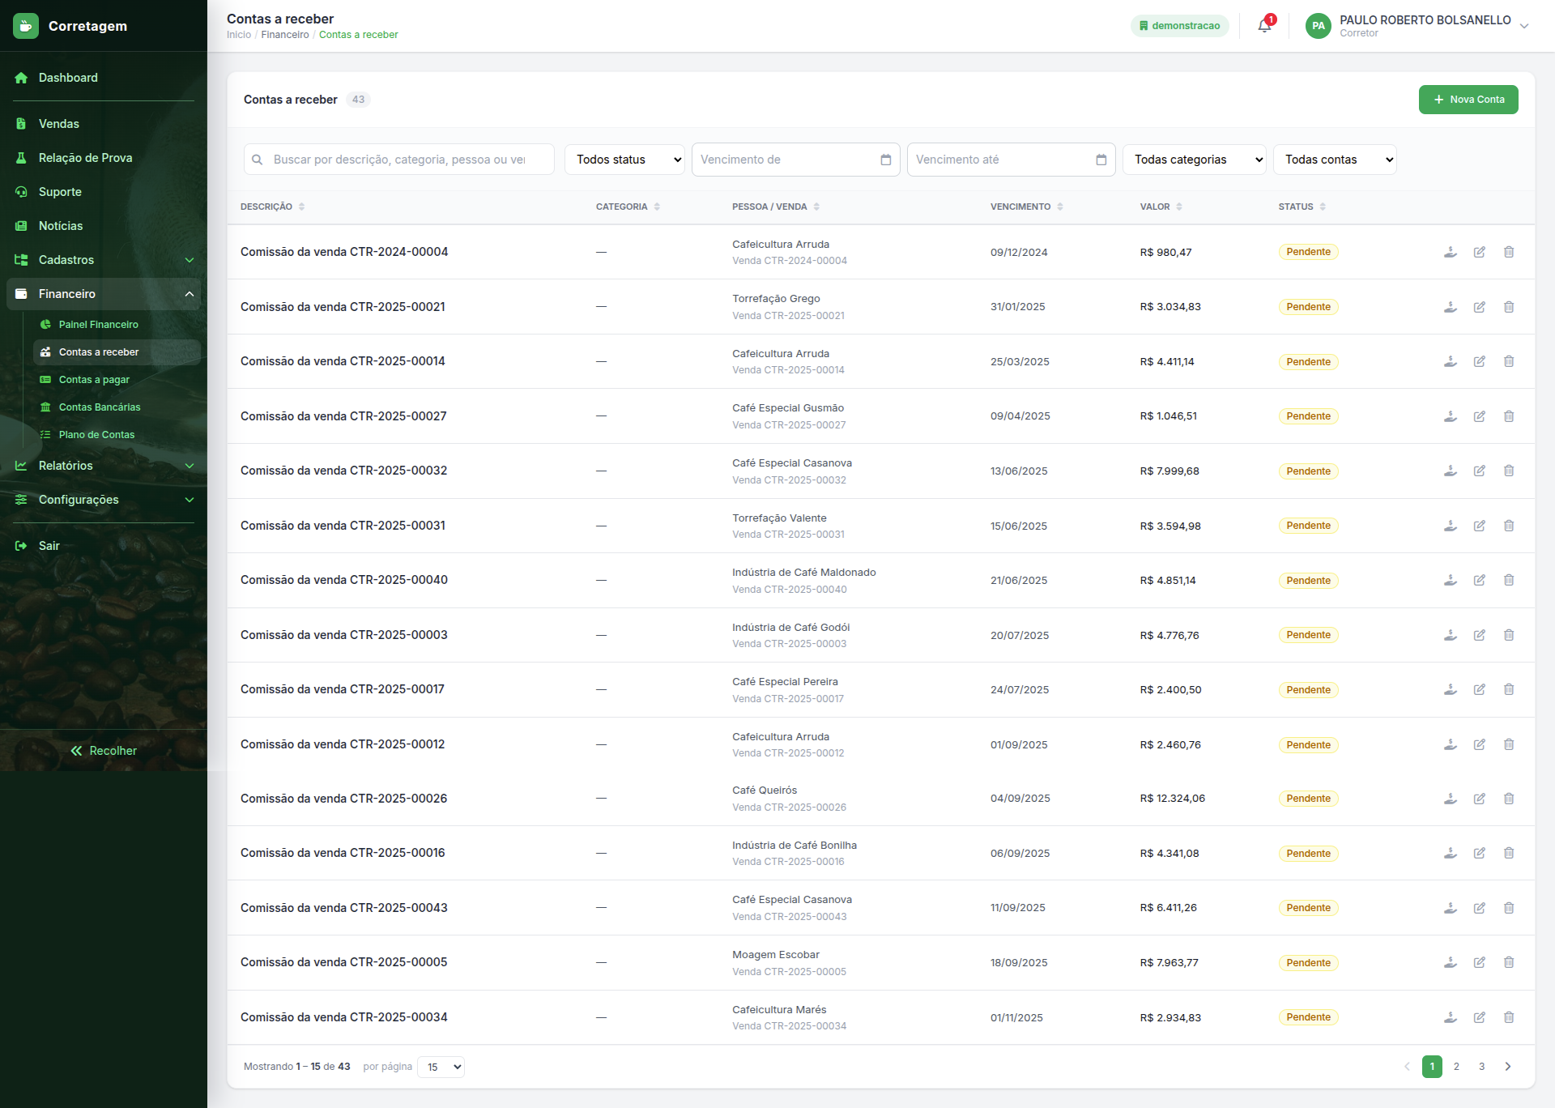Expand the Configurações sidebar menu
Image resolution: width=1555 pixels, height=1108 pixels.
pos(104,500)
